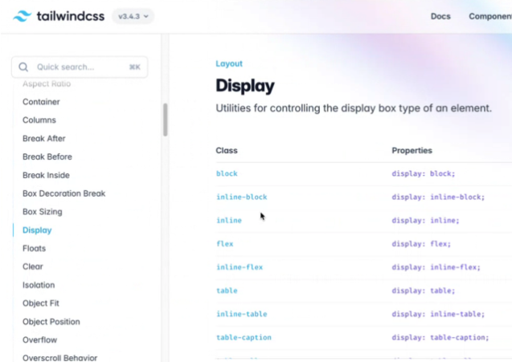Click the Tailwind CSS wave logo icon
Image resolution: width=512 pixels, height=362 pixels.
[23, 16]
